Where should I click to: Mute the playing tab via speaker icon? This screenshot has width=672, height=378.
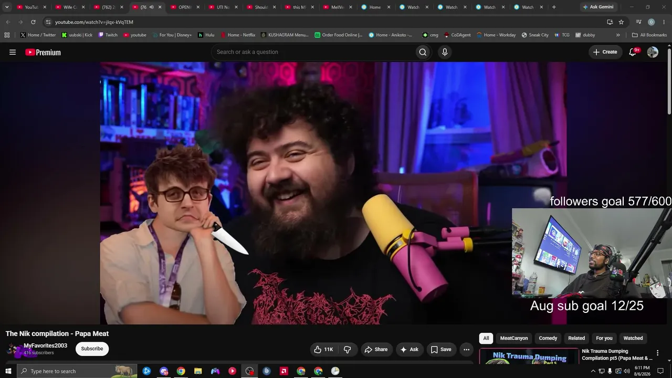(151, 7)
